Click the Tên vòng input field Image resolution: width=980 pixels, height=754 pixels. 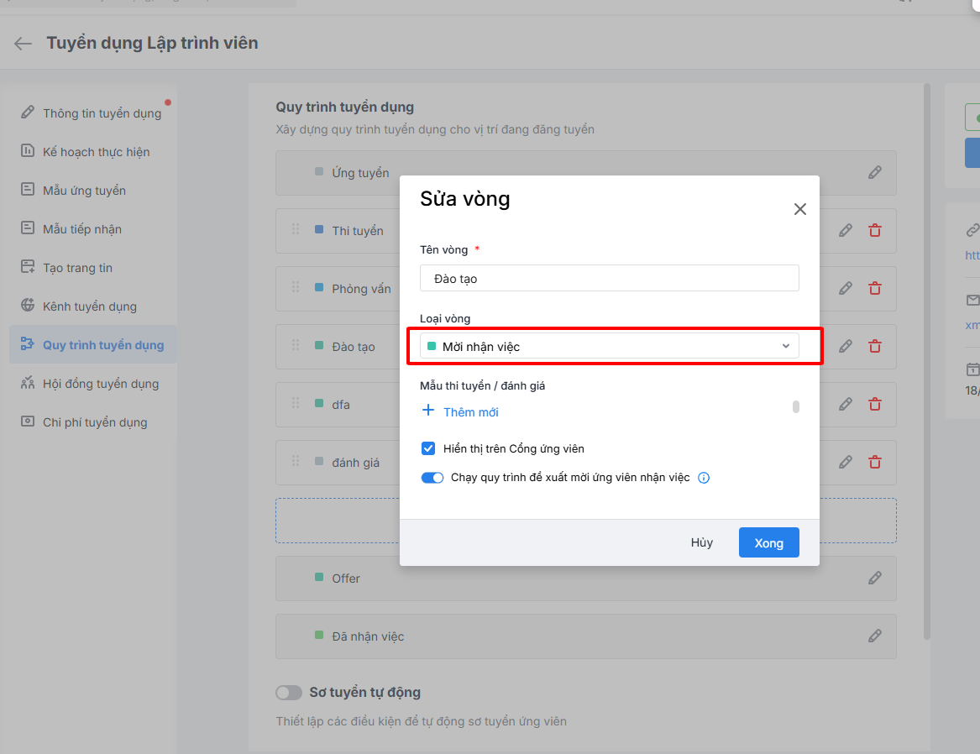click(x=610, y=278)
